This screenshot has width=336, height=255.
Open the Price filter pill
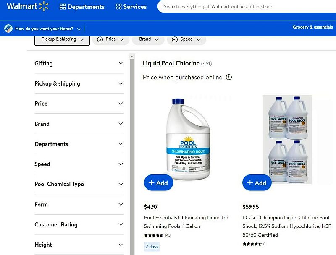coord(111,39)
